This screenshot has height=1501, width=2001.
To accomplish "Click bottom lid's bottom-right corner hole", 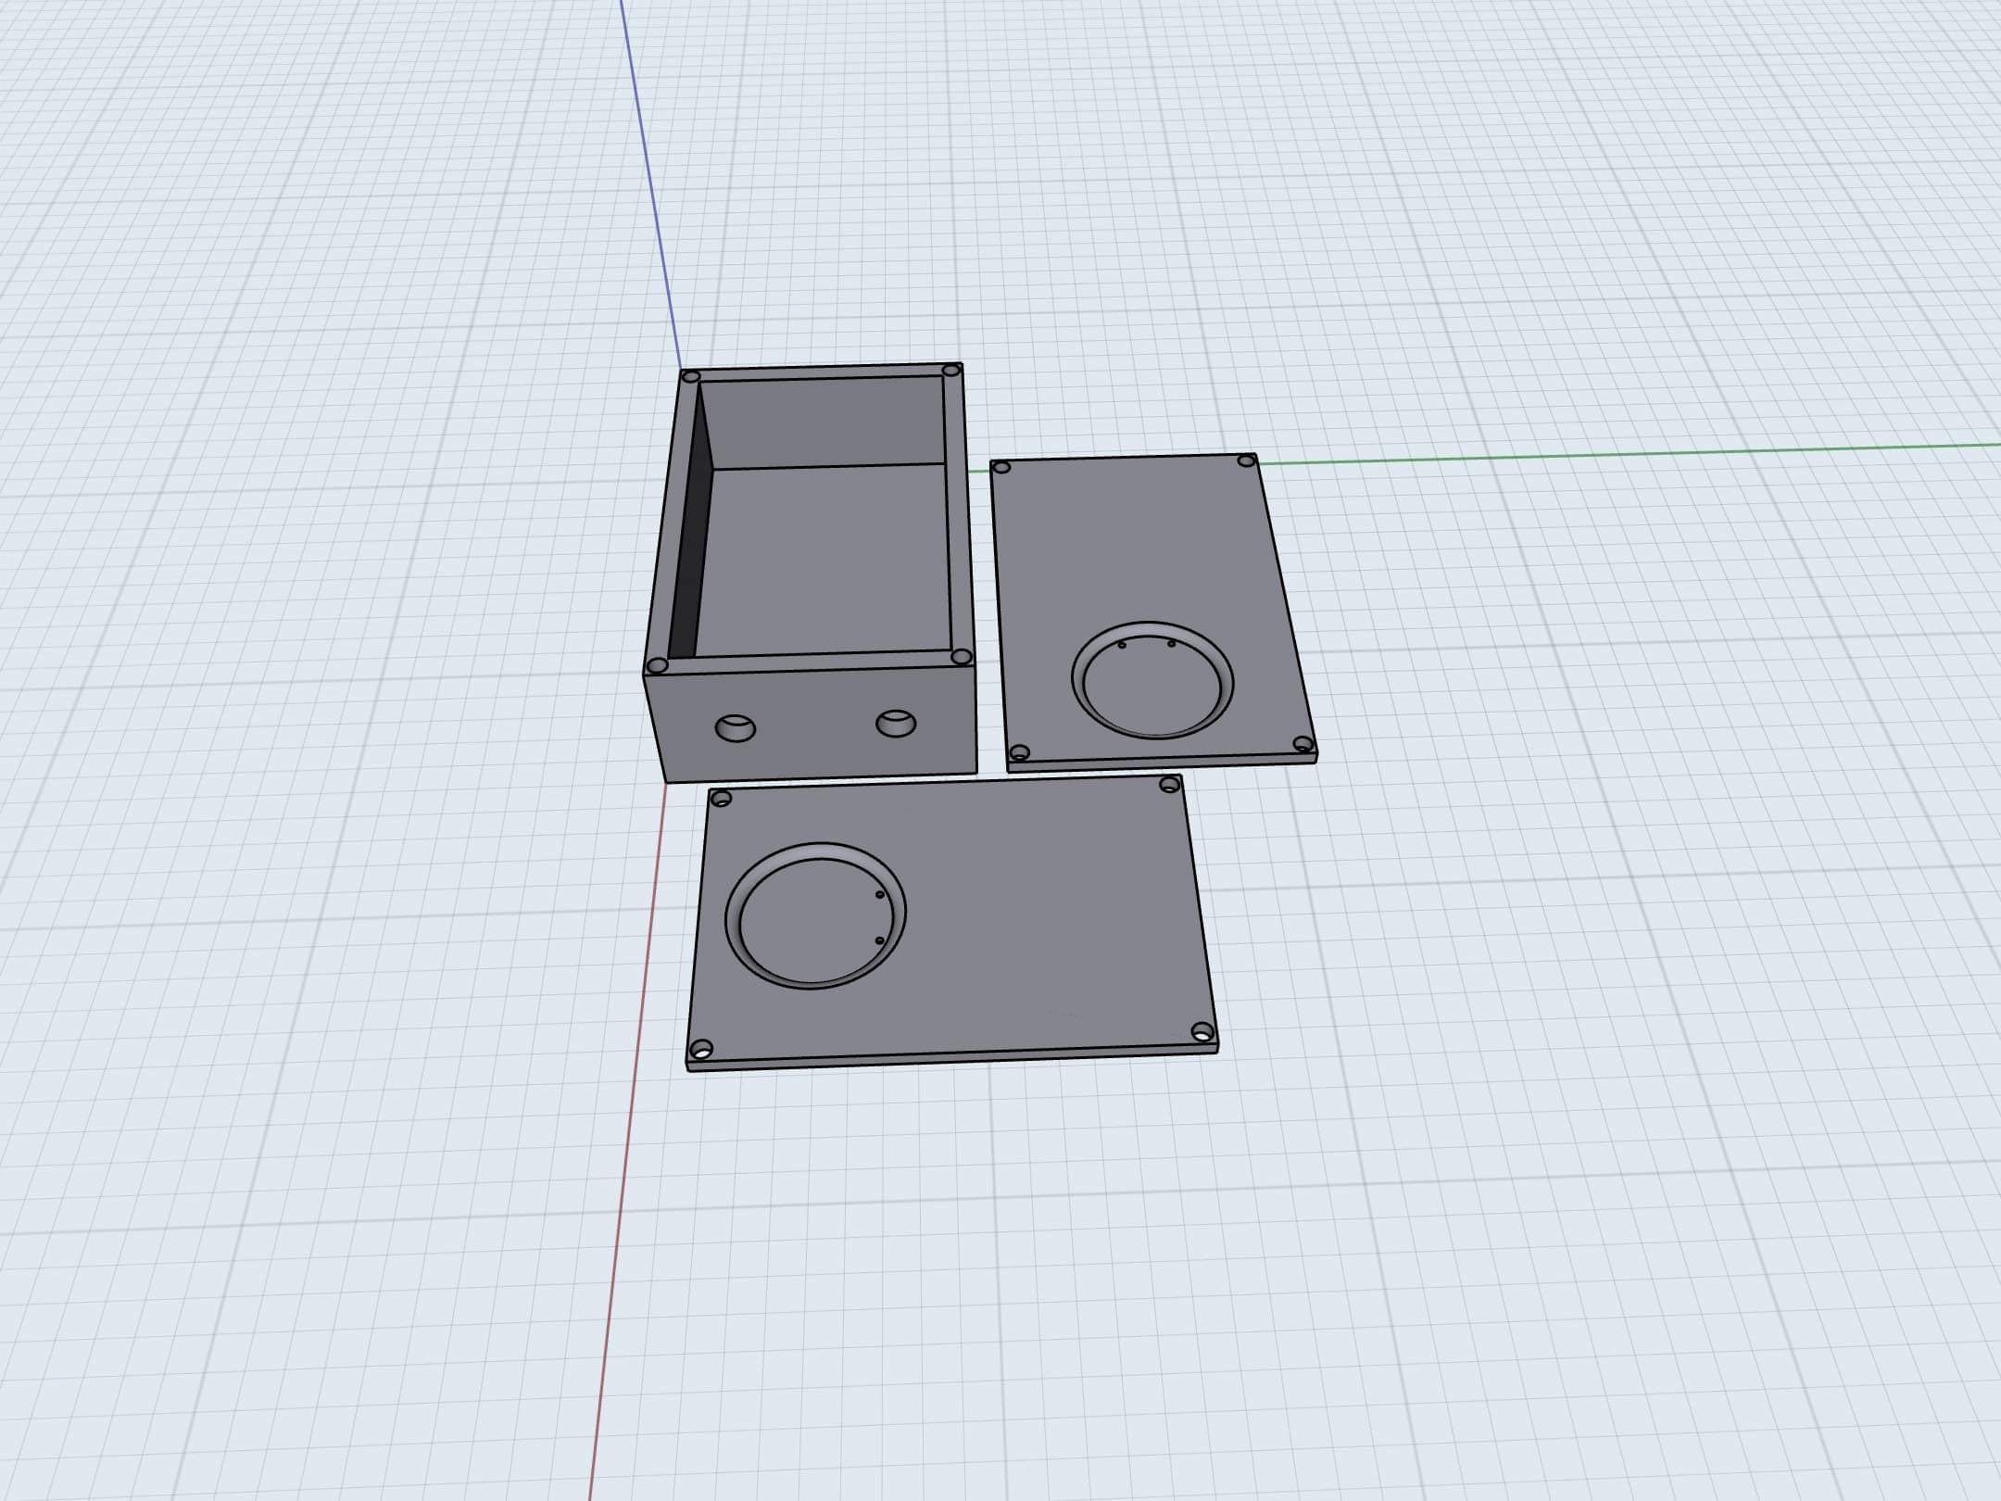I will point(1202,1030).
